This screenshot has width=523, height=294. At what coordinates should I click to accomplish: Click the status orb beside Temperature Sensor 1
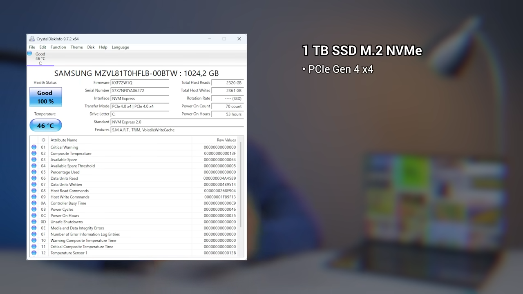point(34,253)
